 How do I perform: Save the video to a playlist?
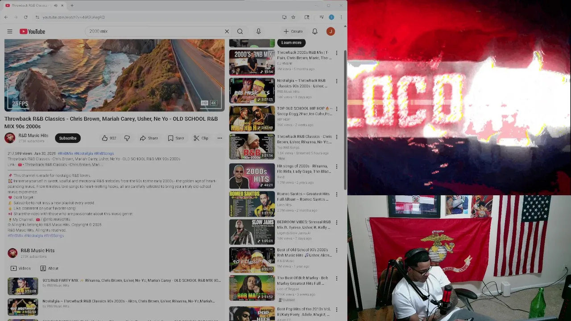coord(176,138)
